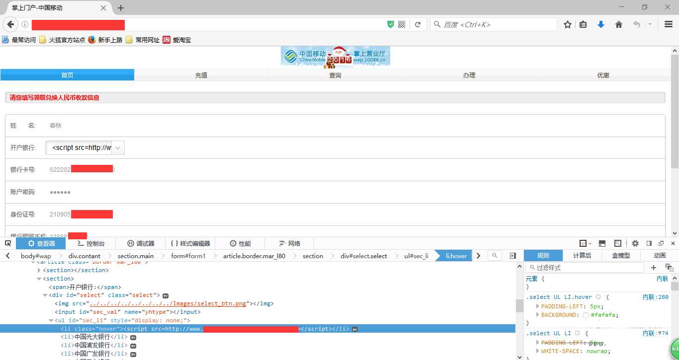Open devtools settings gear
This screenshot has width=679, height=360.
coord(635,243)
